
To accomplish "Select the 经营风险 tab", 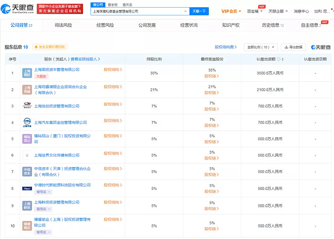I will (105, 25).
